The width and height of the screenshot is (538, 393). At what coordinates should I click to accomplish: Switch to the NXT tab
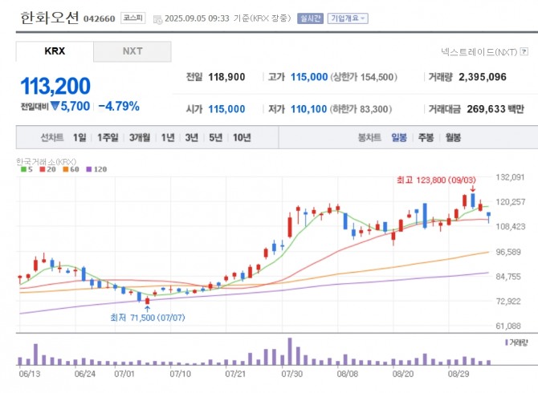pos(132,51)
